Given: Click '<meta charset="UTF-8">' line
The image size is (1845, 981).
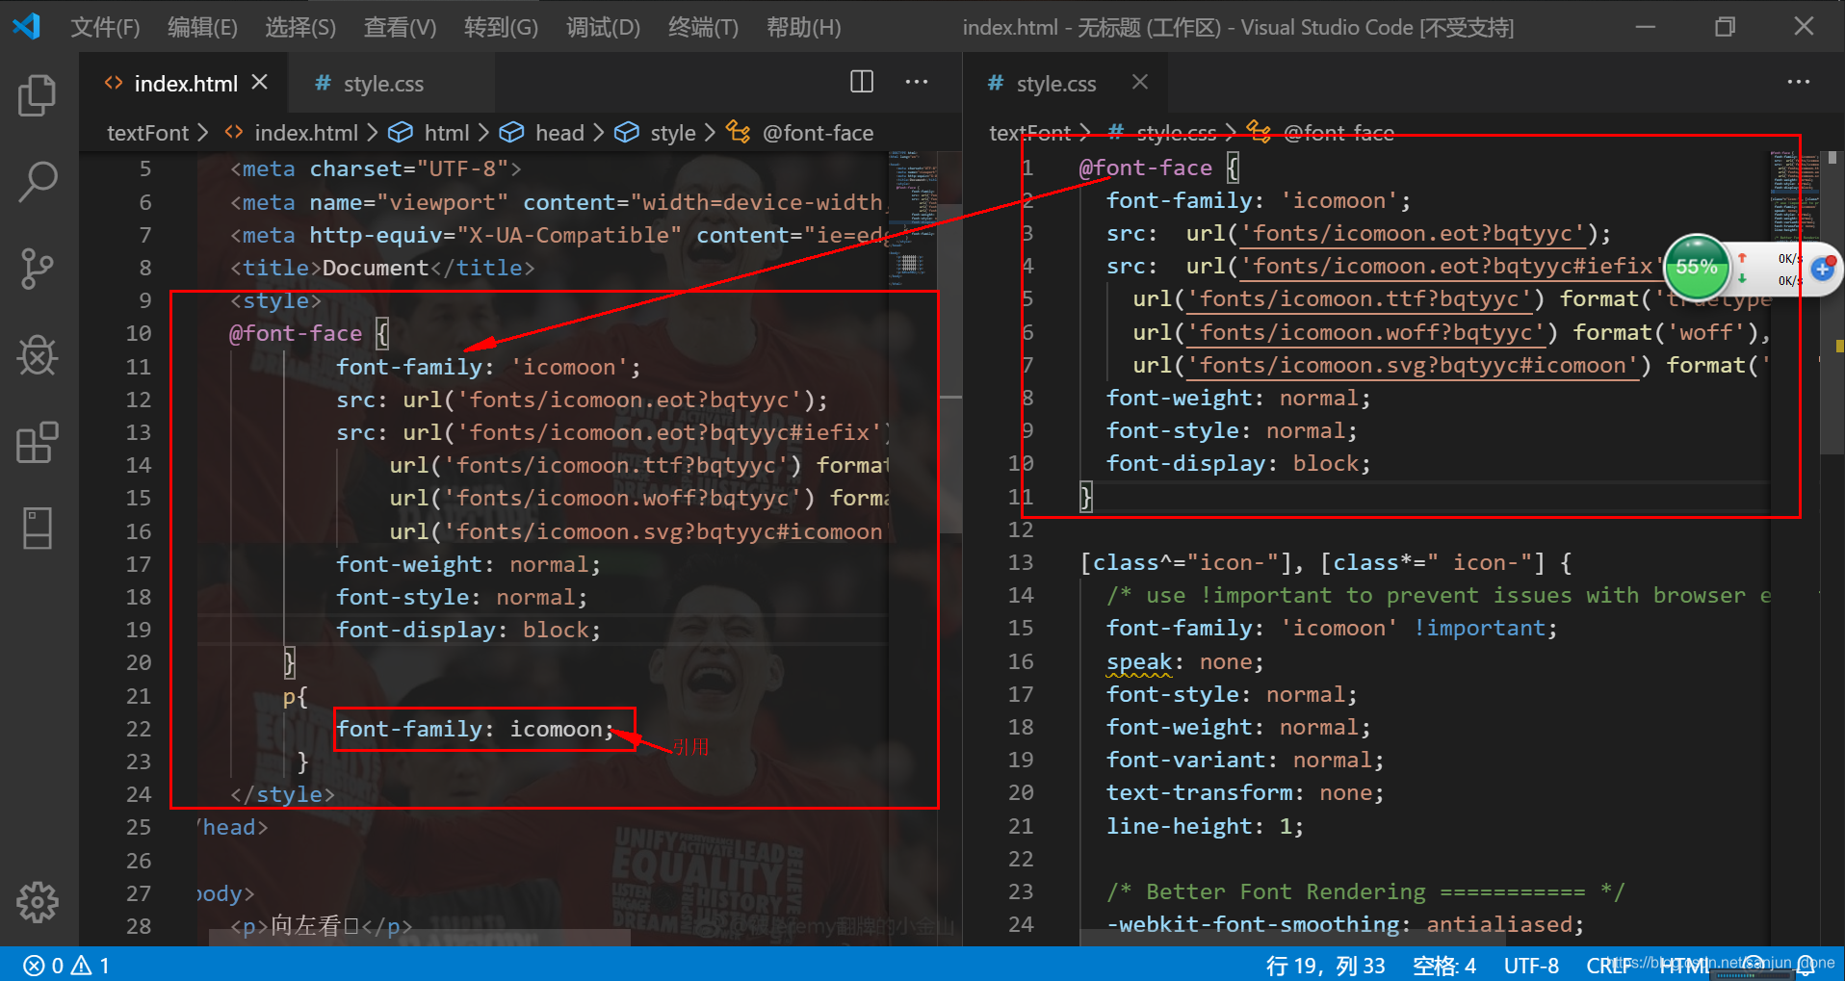Looking at the screenshot, I should [x=376, y=169].
